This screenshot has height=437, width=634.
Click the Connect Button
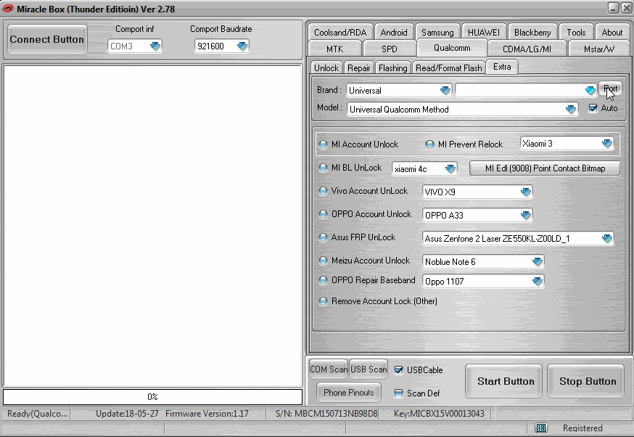(47, 40)
